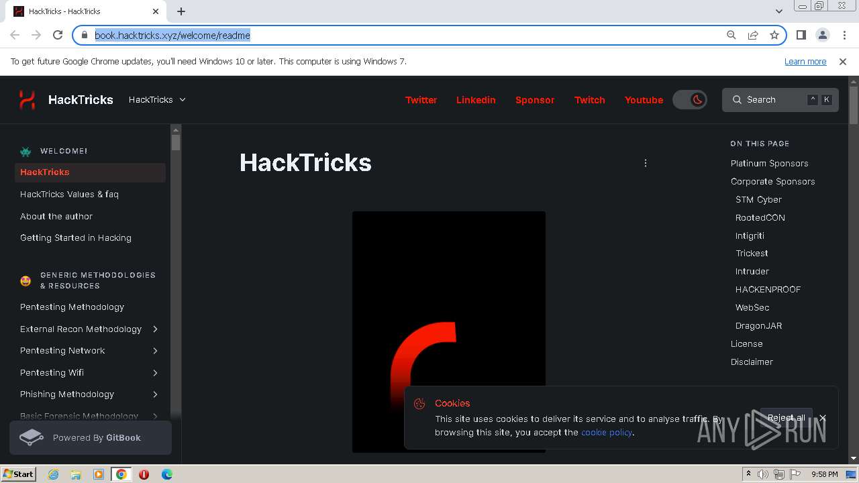Reload the page with the refresh icon

tap(58, 35)
